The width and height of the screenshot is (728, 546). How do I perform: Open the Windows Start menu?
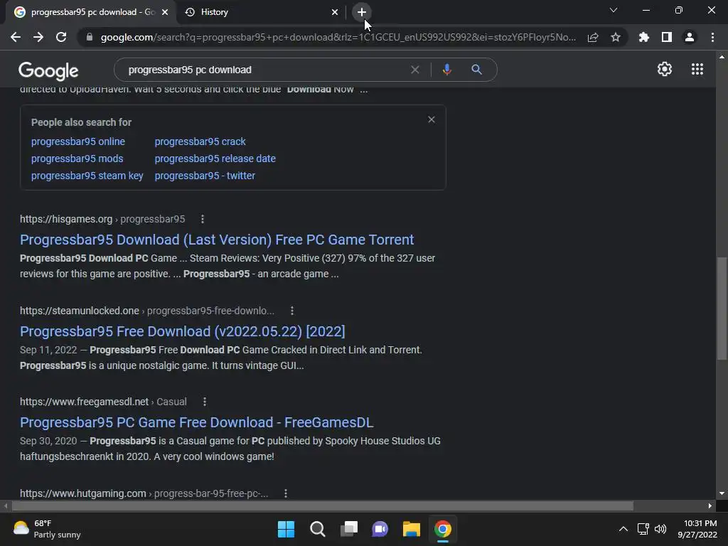[x=286, y=529]
